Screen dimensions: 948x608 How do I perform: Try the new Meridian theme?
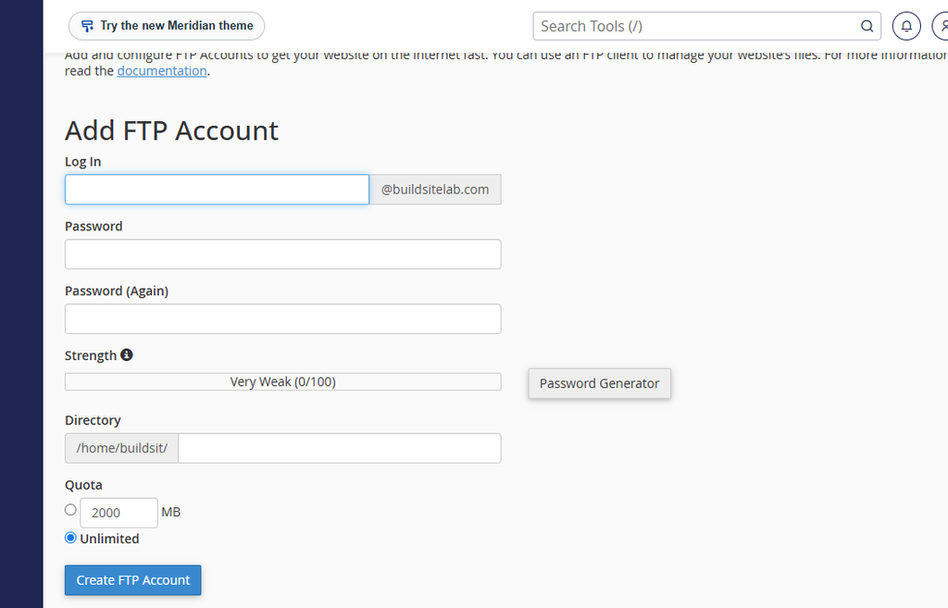coord(167,26)
